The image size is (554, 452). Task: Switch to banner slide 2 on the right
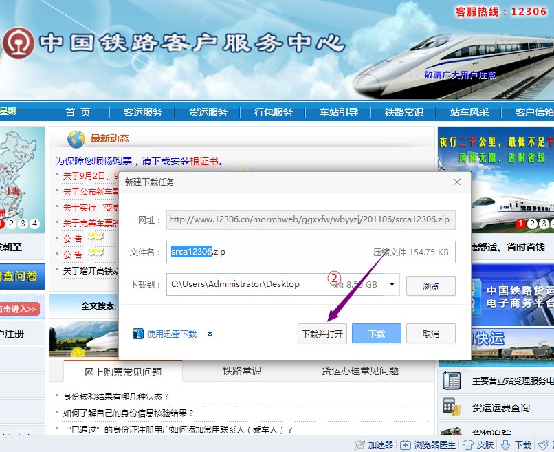tap(533, 224)
